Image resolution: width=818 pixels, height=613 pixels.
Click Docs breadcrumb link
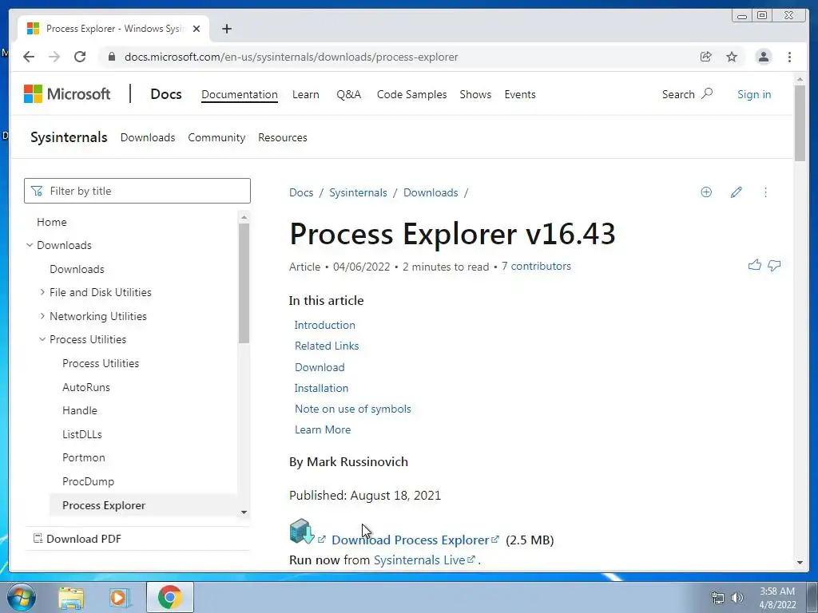pos(301,192)
